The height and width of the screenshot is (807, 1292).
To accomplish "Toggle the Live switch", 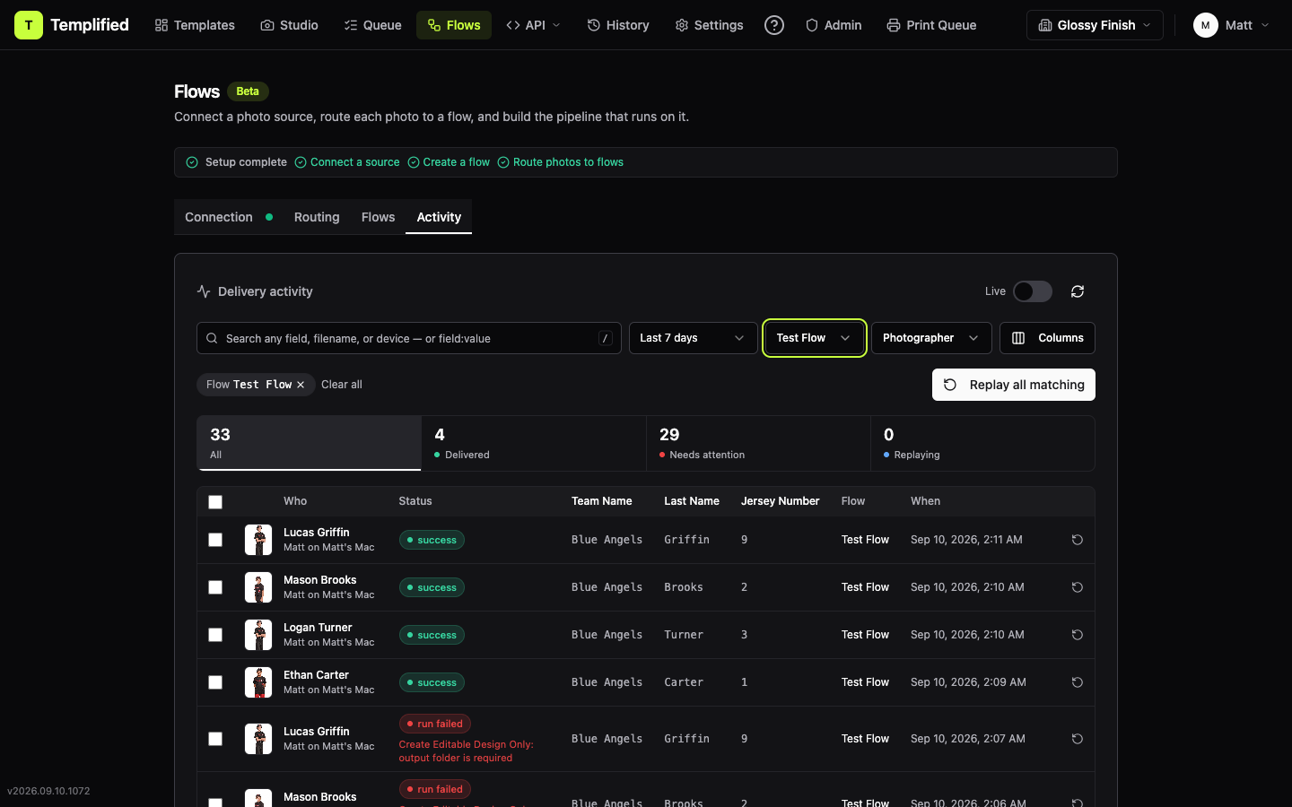I will (1033, 291).
